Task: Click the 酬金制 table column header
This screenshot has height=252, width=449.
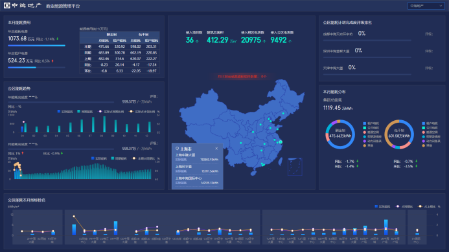Action: point(111,35)
